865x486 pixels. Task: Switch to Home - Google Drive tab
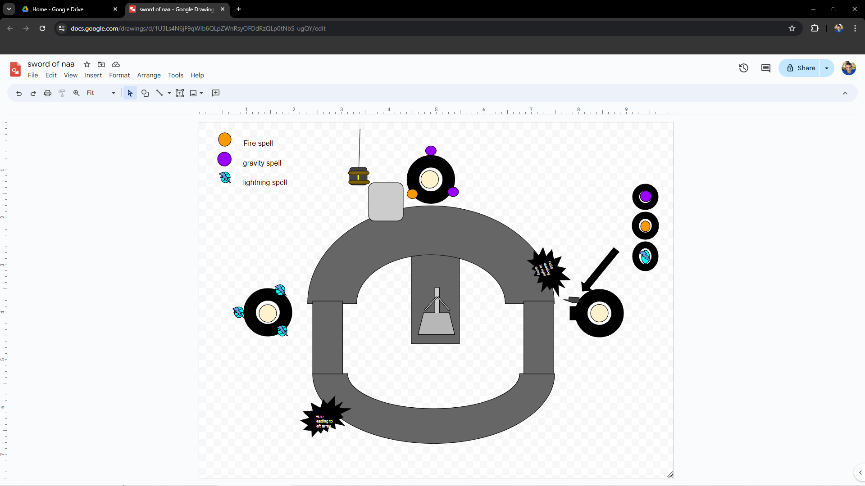click(58, 9)
